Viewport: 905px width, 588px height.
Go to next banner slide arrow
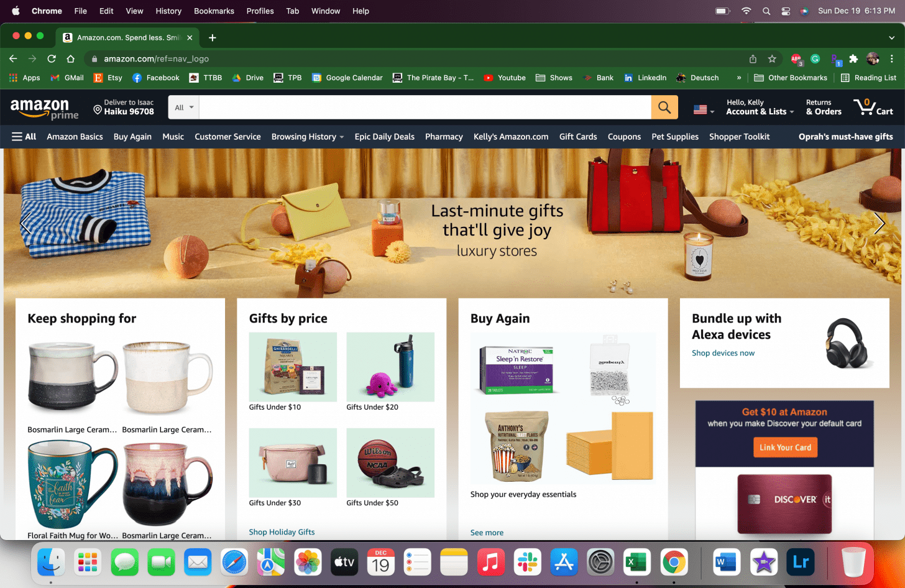coord(879,223)
